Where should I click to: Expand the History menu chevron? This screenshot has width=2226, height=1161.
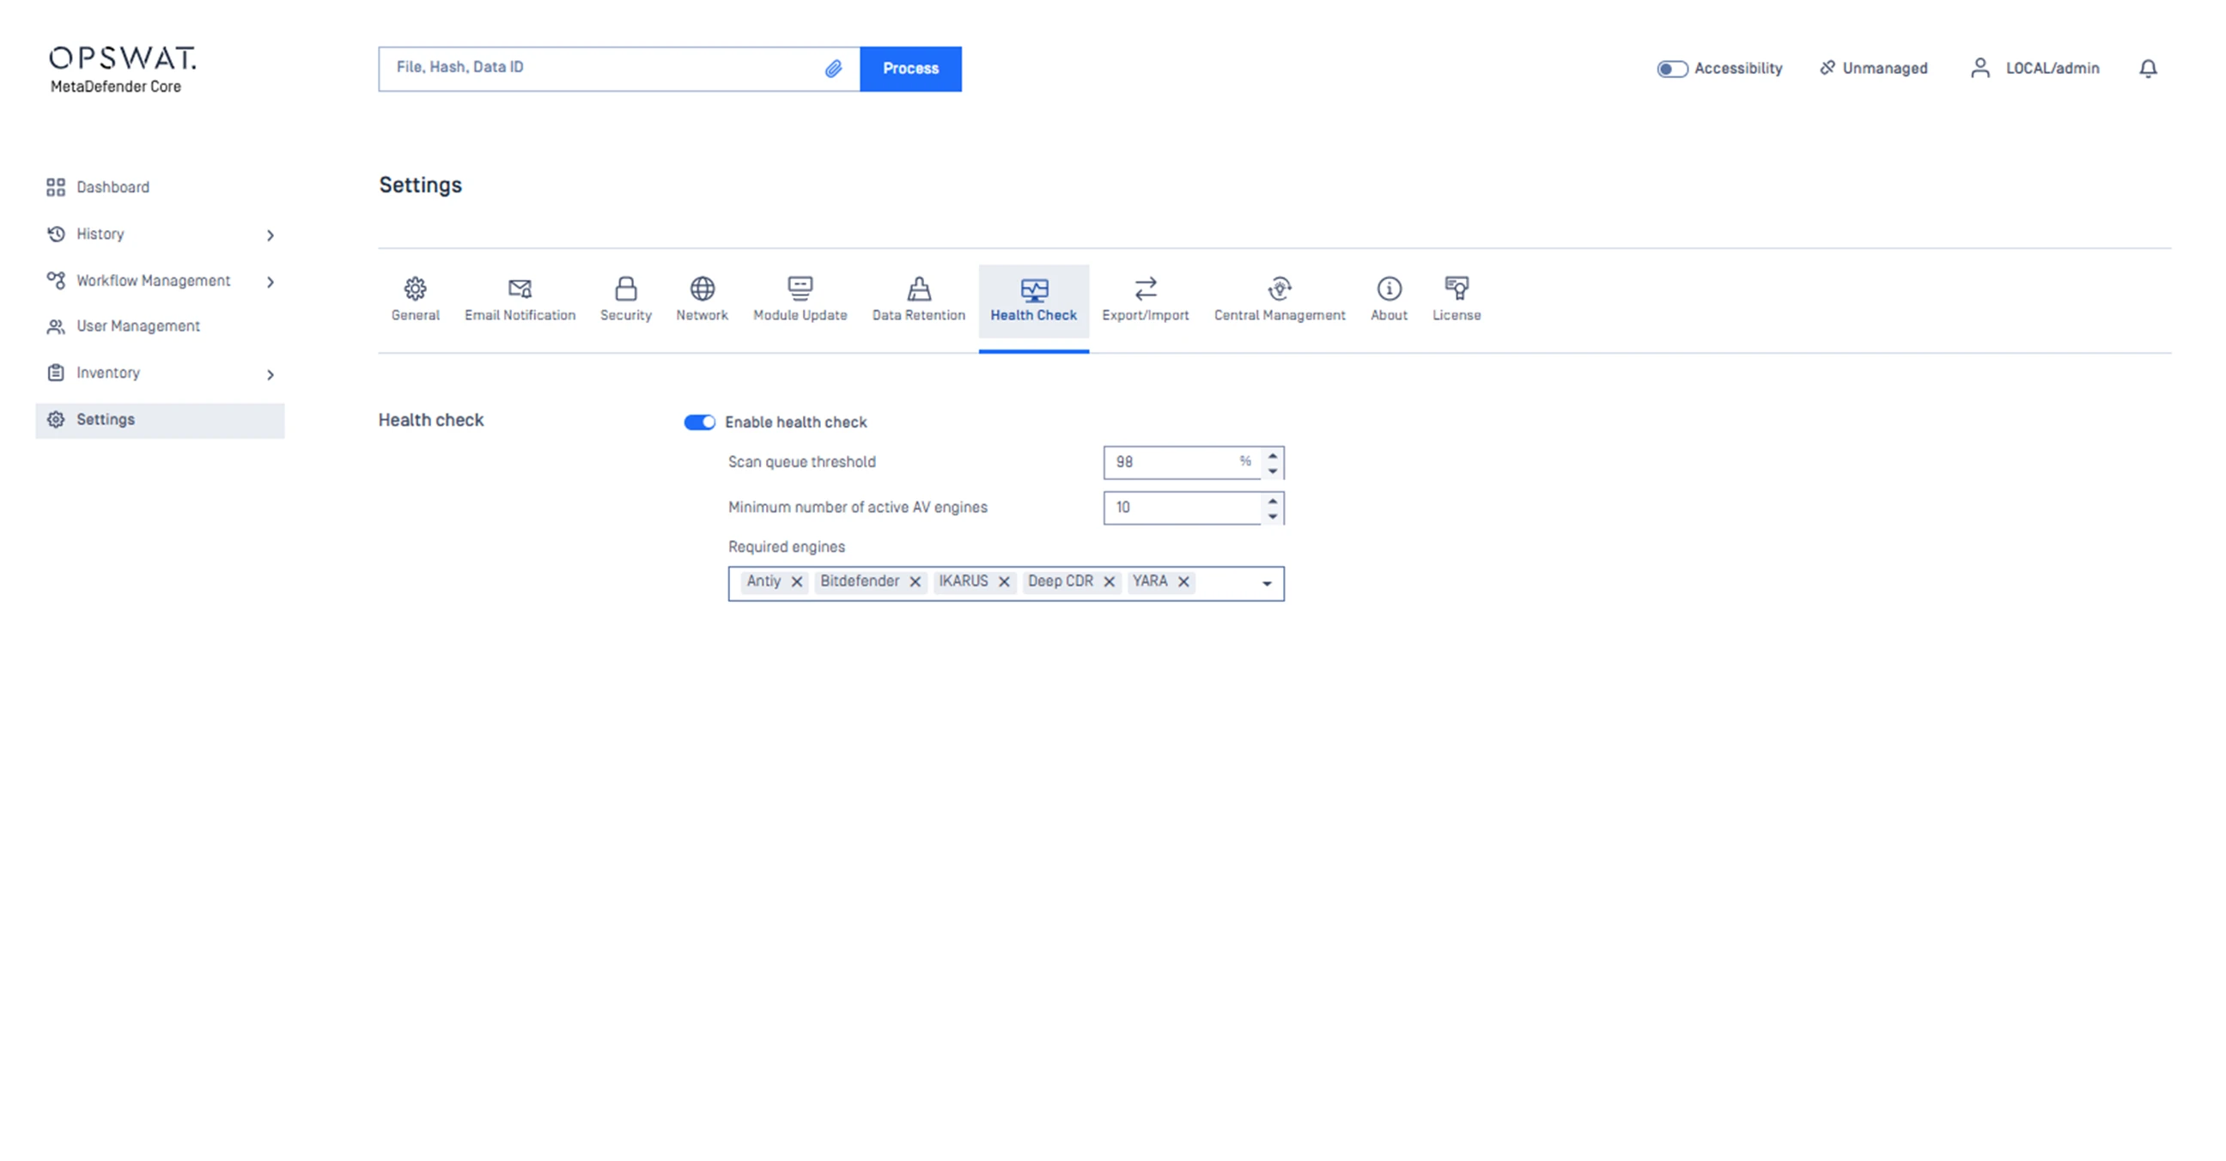coord(271,235)
